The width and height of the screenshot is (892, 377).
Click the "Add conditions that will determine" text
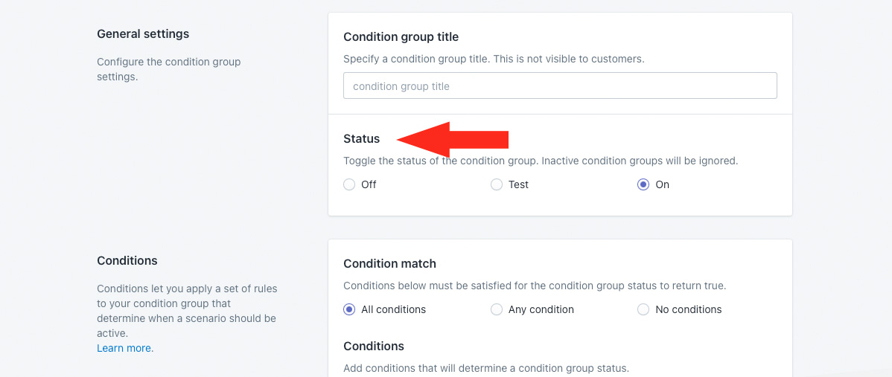tap(486, 368)
